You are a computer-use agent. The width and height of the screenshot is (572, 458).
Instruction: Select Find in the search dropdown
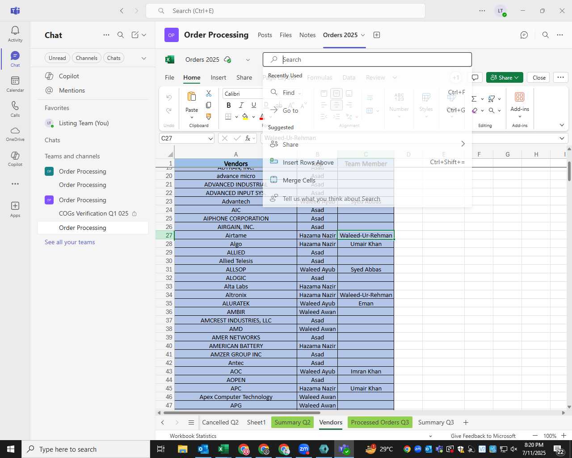tap(289, 93)
